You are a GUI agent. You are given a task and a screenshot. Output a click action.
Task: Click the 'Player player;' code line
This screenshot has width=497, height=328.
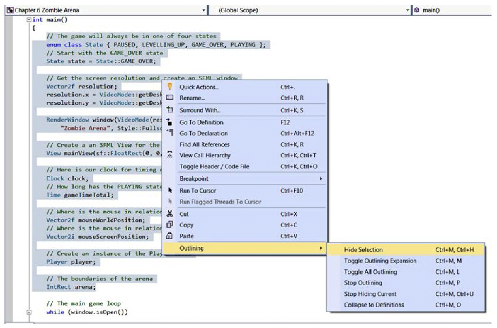click(71, 262)
